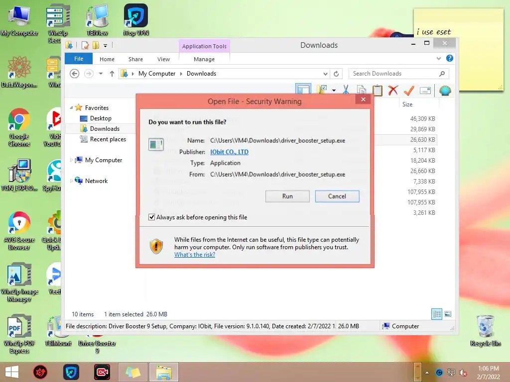Open the "What's the risk?" link
Image resolution: width=510 pixels, height=382 pixels.
coord(195,255)
